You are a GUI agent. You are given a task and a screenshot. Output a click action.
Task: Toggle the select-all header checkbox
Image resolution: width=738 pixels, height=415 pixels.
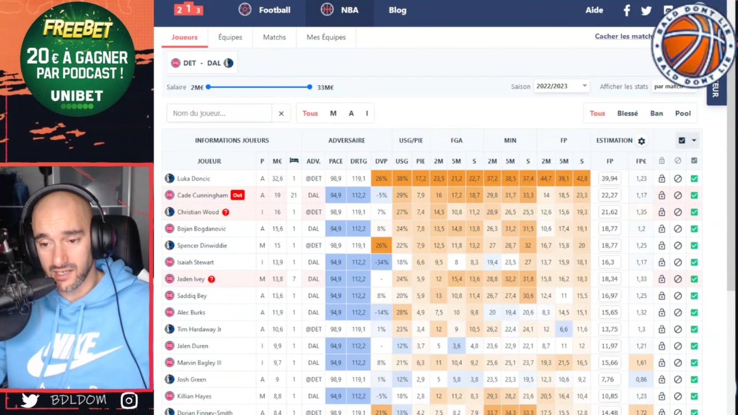682,141
